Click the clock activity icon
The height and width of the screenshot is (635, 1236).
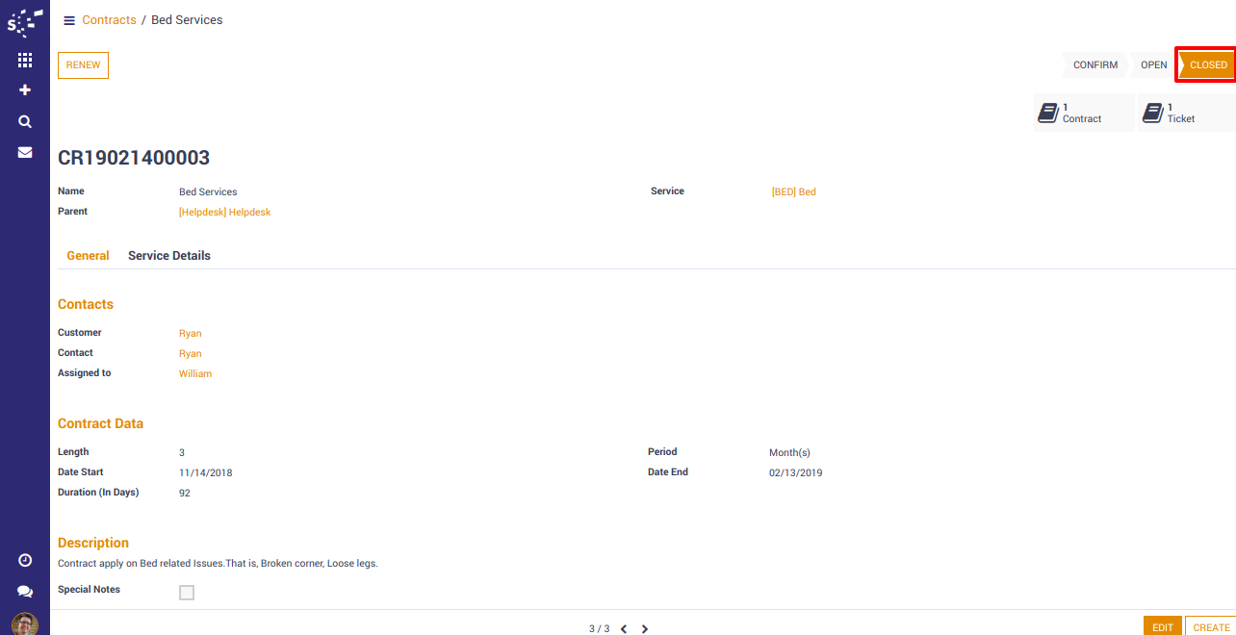(x=25, y=560)
